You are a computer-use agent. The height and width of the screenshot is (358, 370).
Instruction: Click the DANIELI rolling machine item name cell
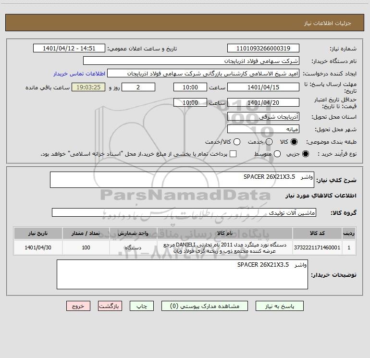[225, 247]
